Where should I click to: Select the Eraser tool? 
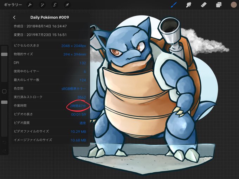[204, 5]
